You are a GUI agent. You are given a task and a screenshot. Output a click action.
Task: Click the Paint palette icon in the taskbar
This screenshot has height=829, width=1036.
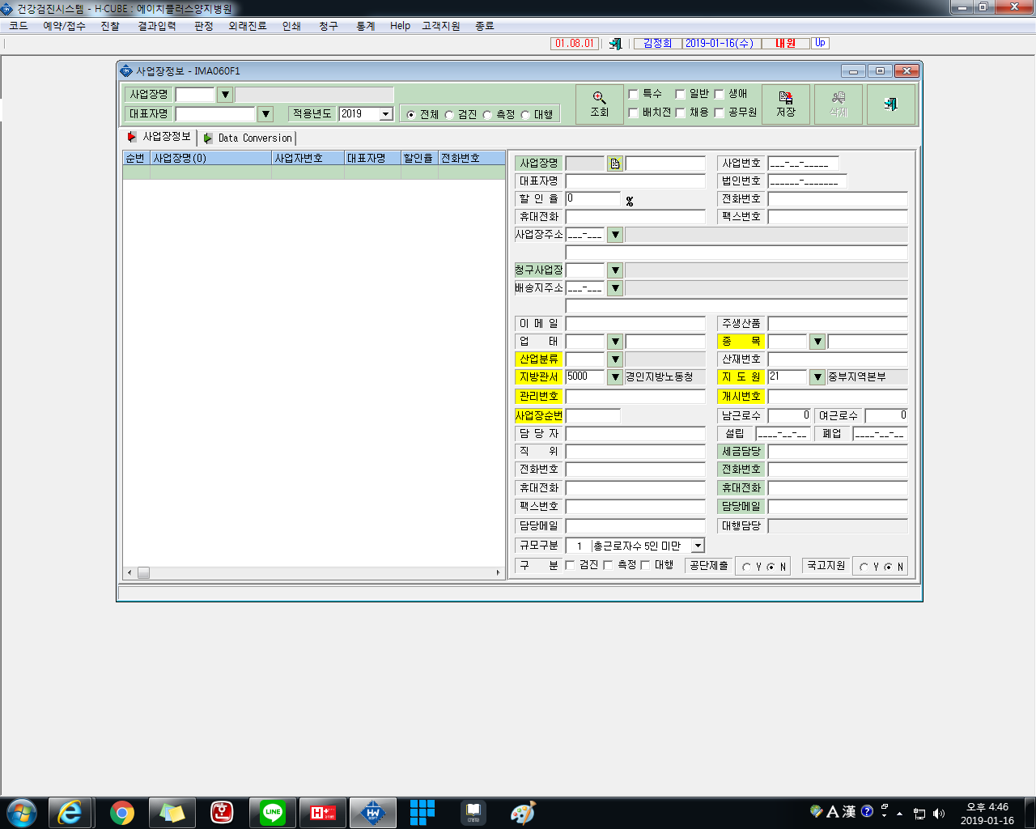[x=524, y=813]
